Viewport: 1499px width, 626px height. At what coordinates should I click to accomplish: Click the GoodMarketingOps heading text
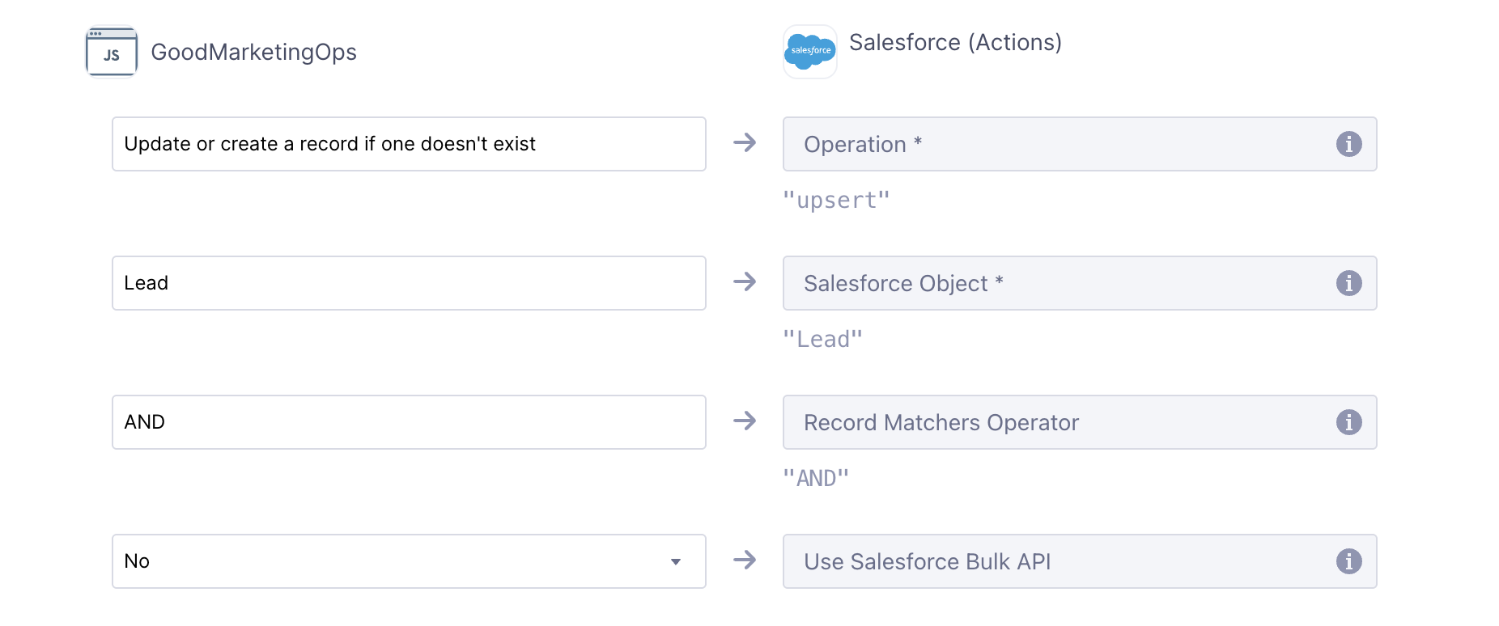[x=253, y=52]
